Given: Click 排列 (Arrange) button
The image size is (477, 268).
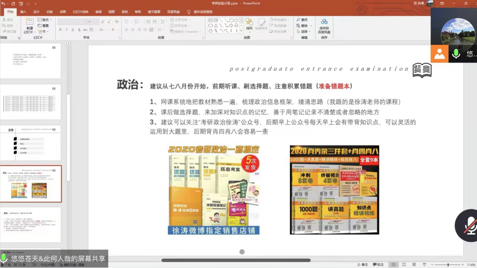Looking at the screenshot, I should (249, 25).
